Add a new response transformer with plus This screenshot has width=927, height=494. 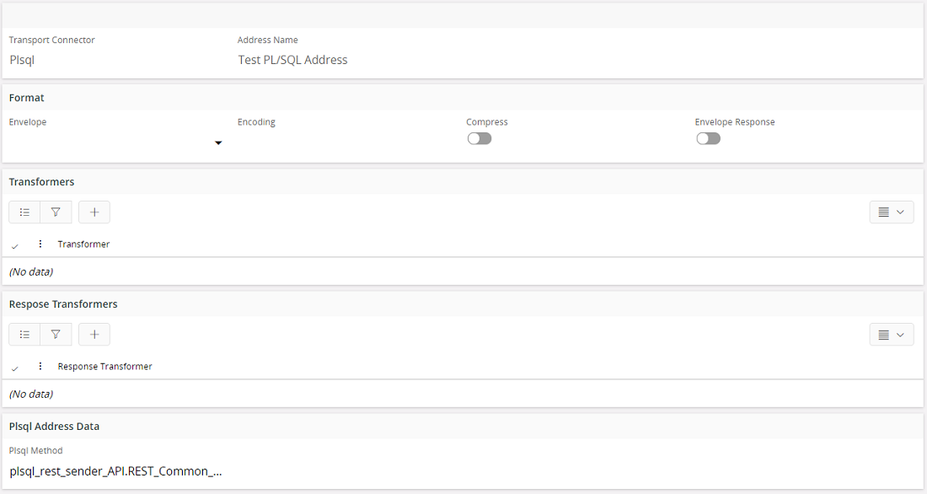pos(94,335)
